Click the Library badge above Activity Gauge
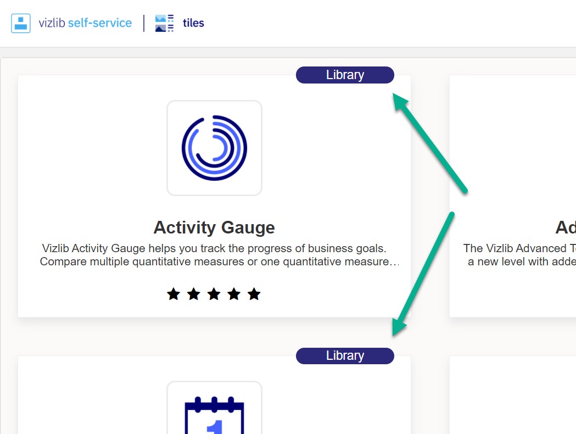 pos(345,75)
